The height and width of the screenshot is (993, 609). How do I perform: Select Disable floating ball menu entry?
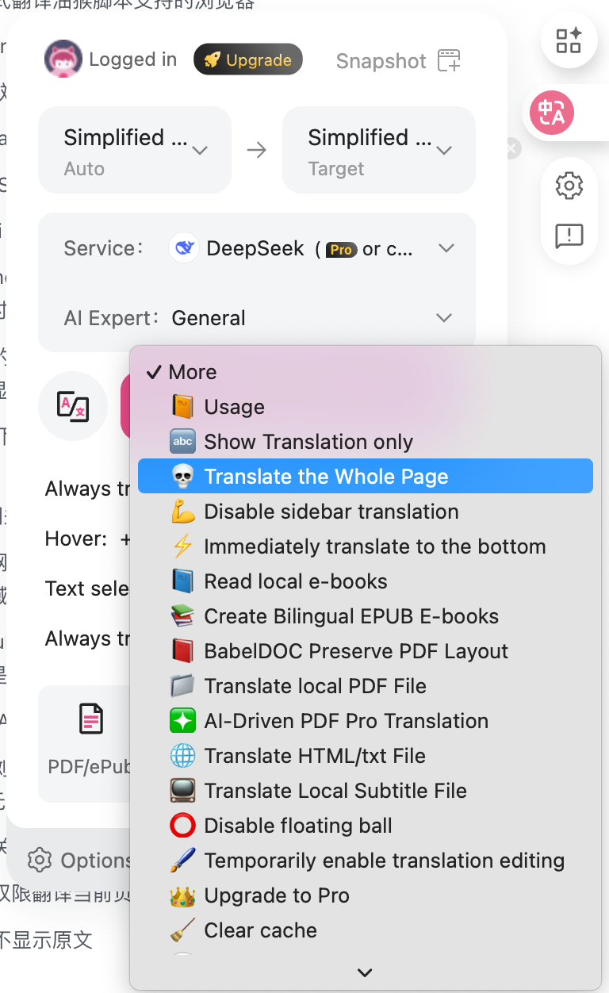297,826
